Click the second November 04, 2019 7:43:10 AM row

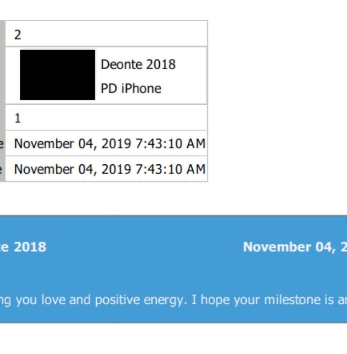(x=106, y=169)
